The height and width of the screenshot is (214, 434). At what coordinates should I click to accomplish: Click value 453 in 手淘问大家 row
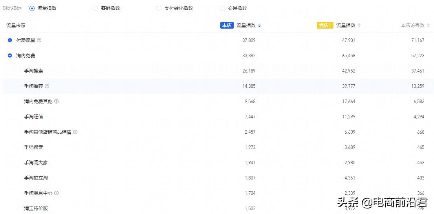coord(421,163)
